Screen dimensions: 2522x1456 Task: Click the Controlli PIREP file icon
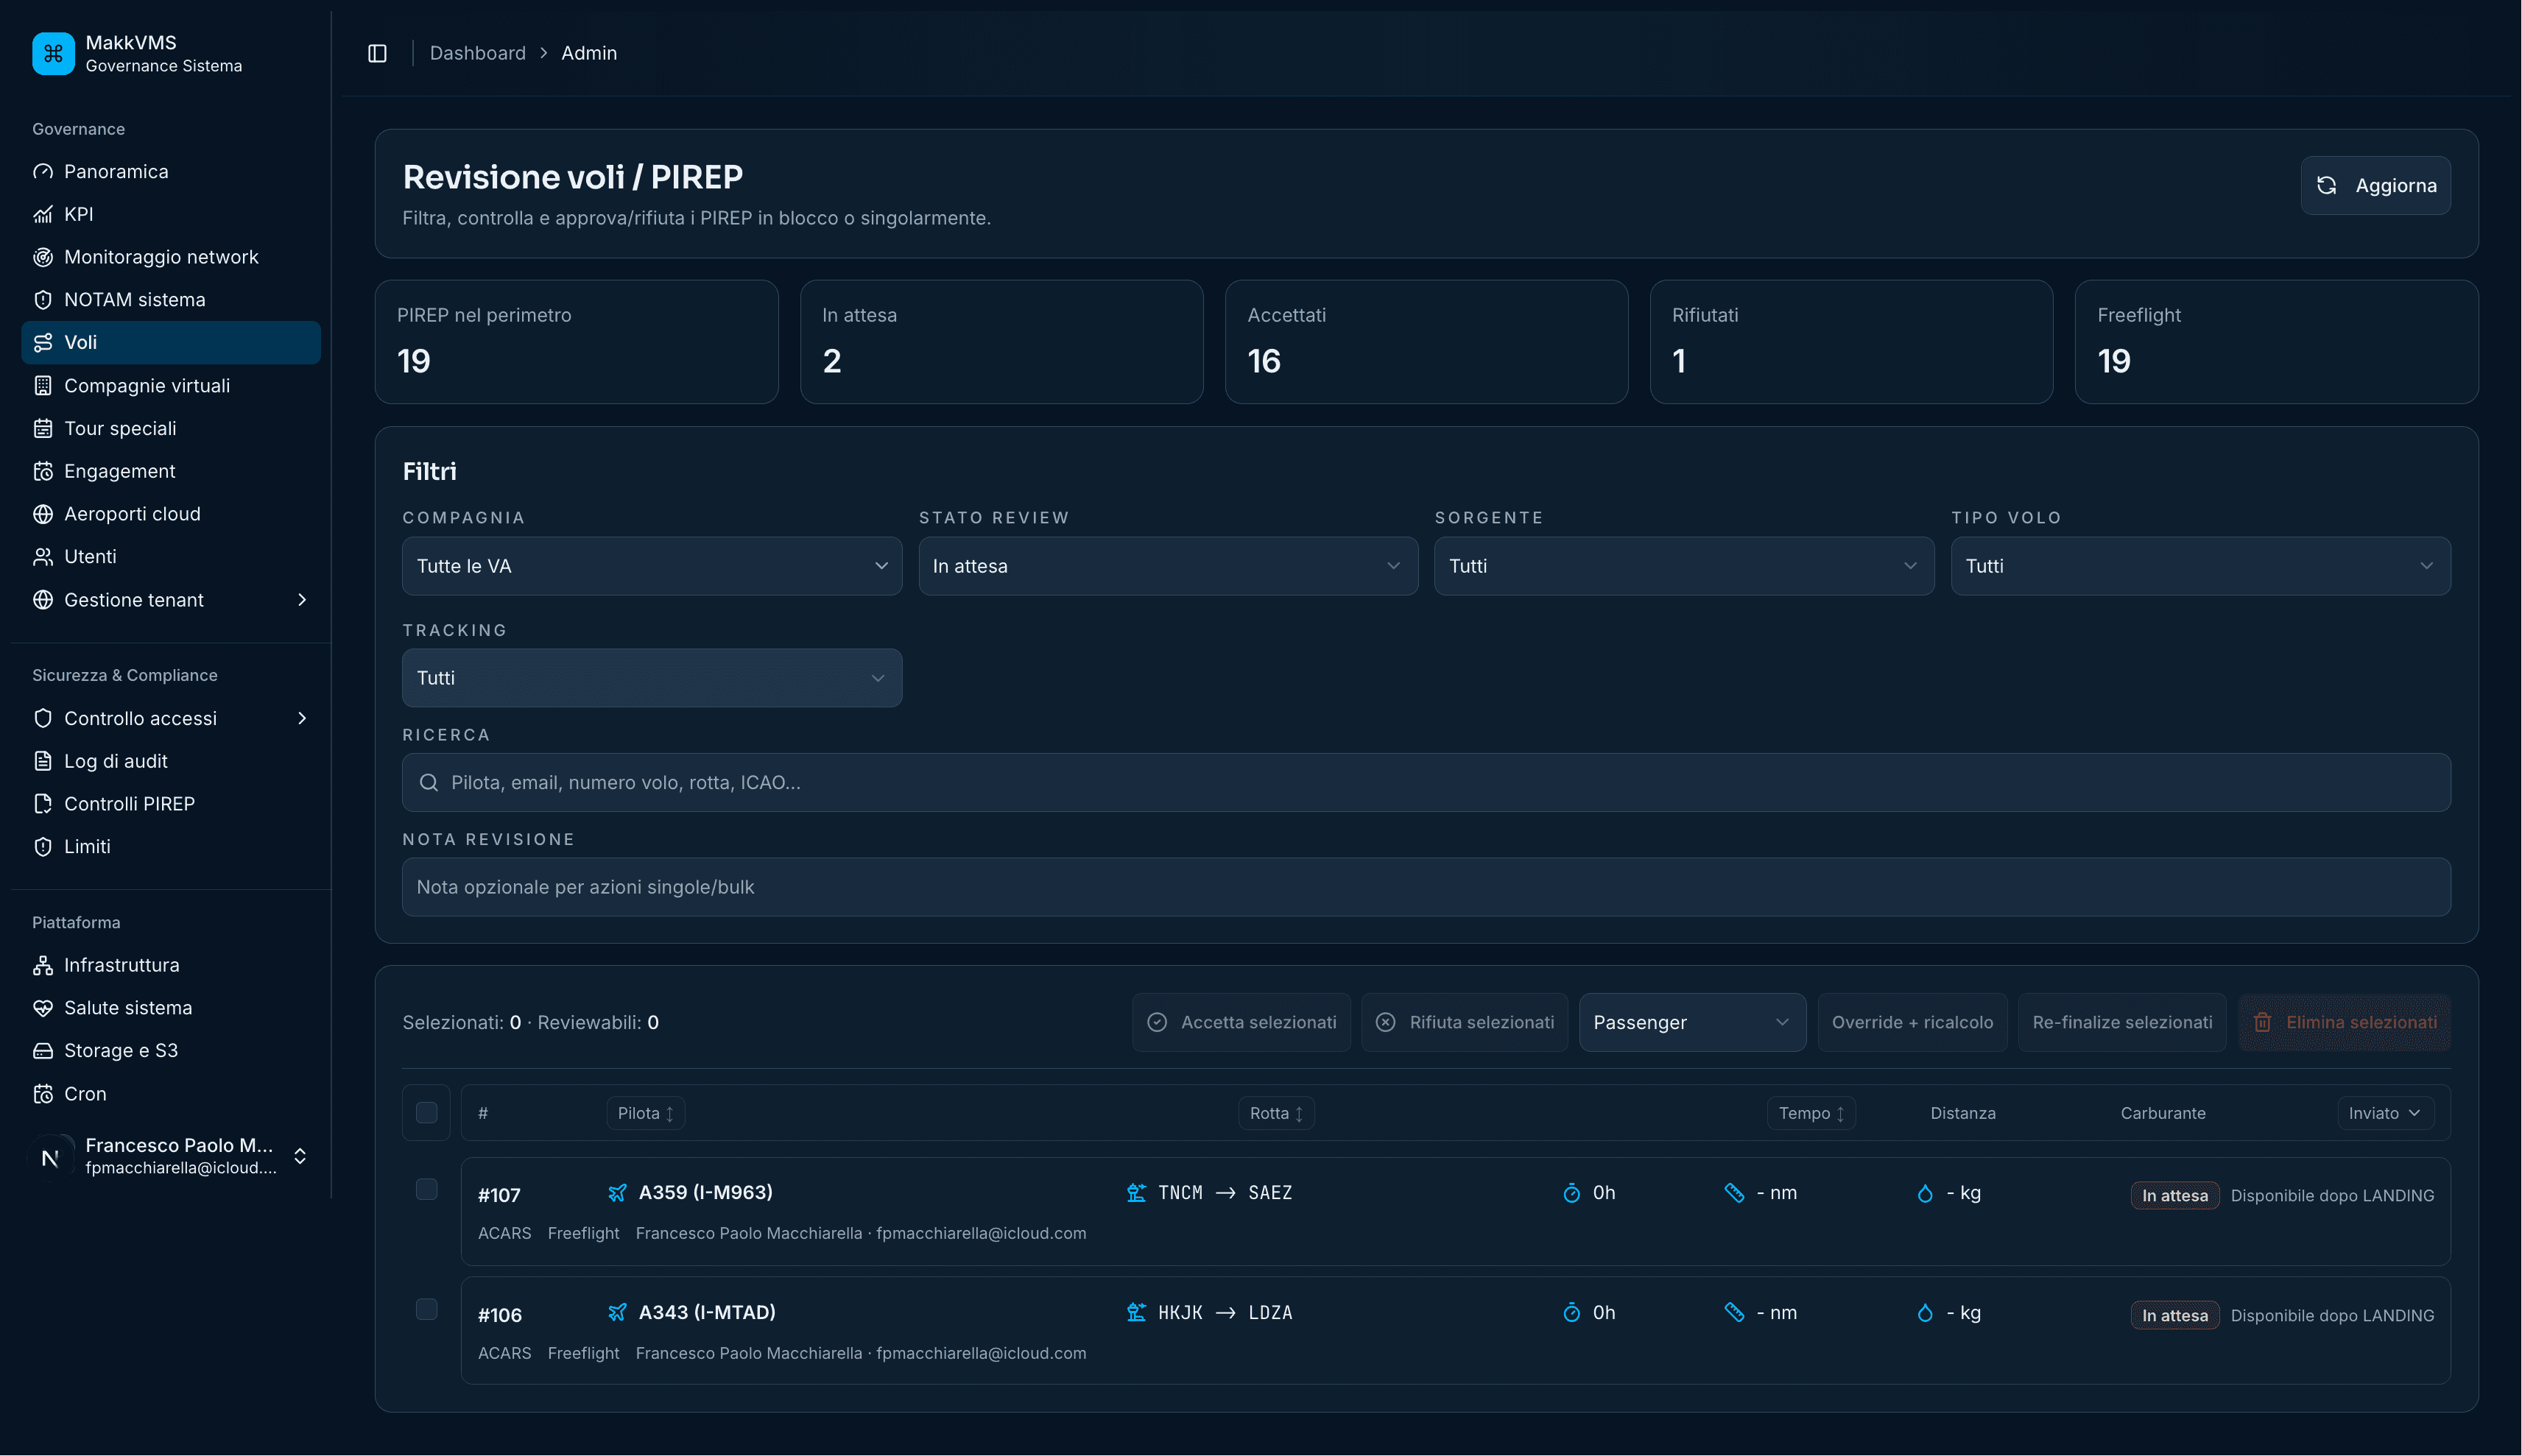pos(43,804)
